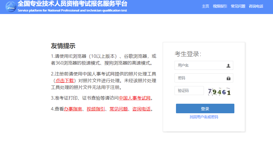Refresh the captcha image showing 79461
This screenshot has width=273, height=141.
tap(219, 91)
